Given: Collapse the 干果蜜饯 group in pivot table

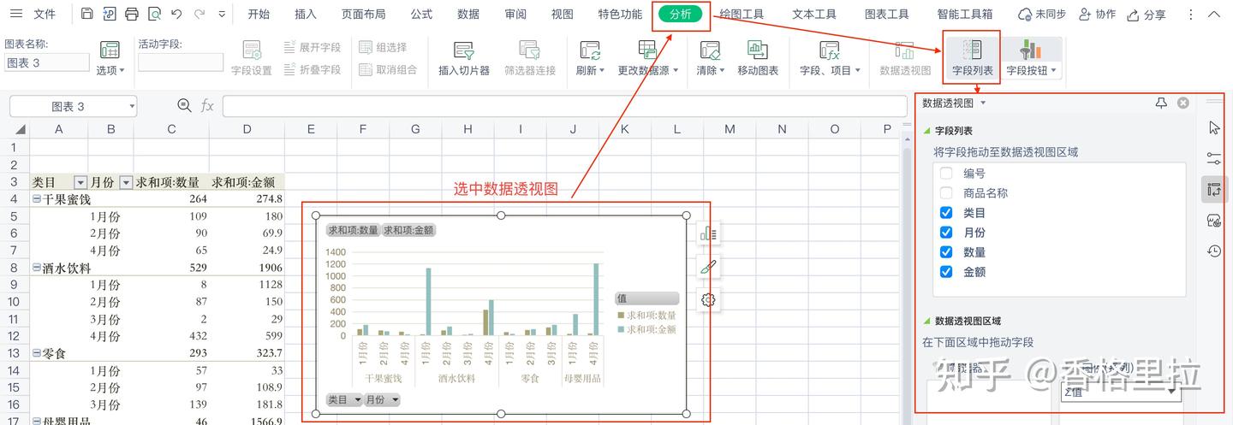Looking at the screenshot, I should (x=37, y=198).
